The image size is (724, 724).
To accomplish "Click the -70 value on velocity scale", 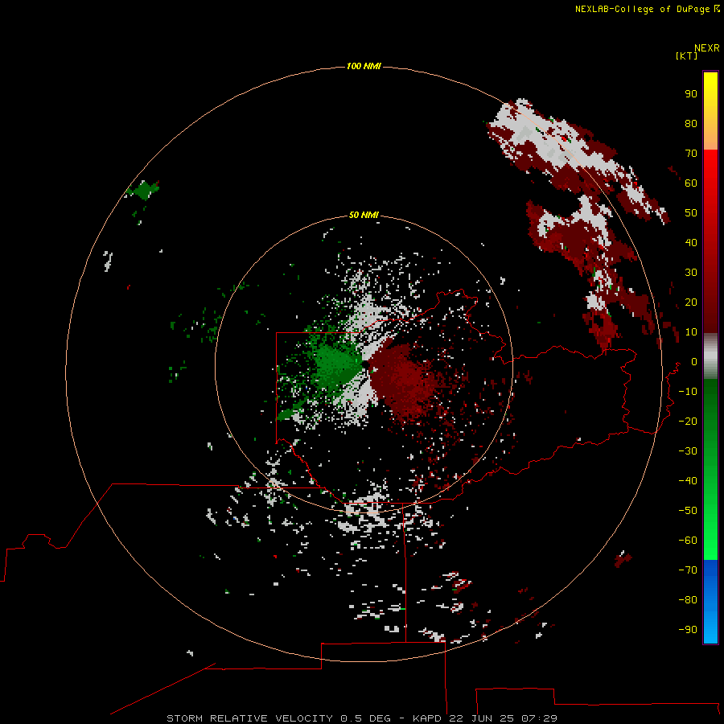I will pyautogui.click(x=688, y=570).
